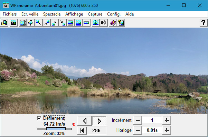
Task: Click the small red marker icon
Action: [74, 124]
